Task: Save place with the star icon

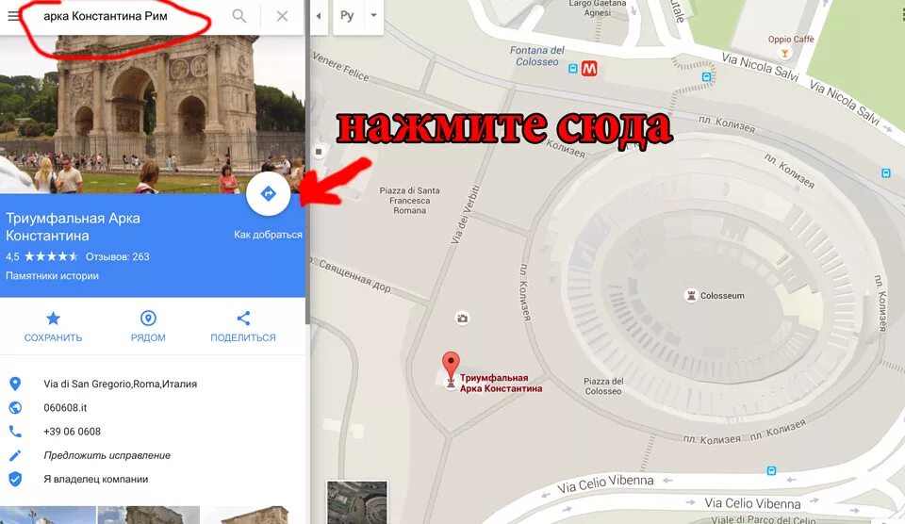Action: pos(53,318)
